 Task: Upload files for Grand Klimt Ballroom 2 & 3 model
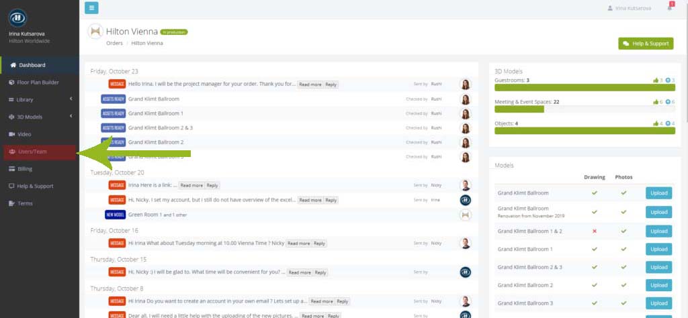tap(658, 267)
